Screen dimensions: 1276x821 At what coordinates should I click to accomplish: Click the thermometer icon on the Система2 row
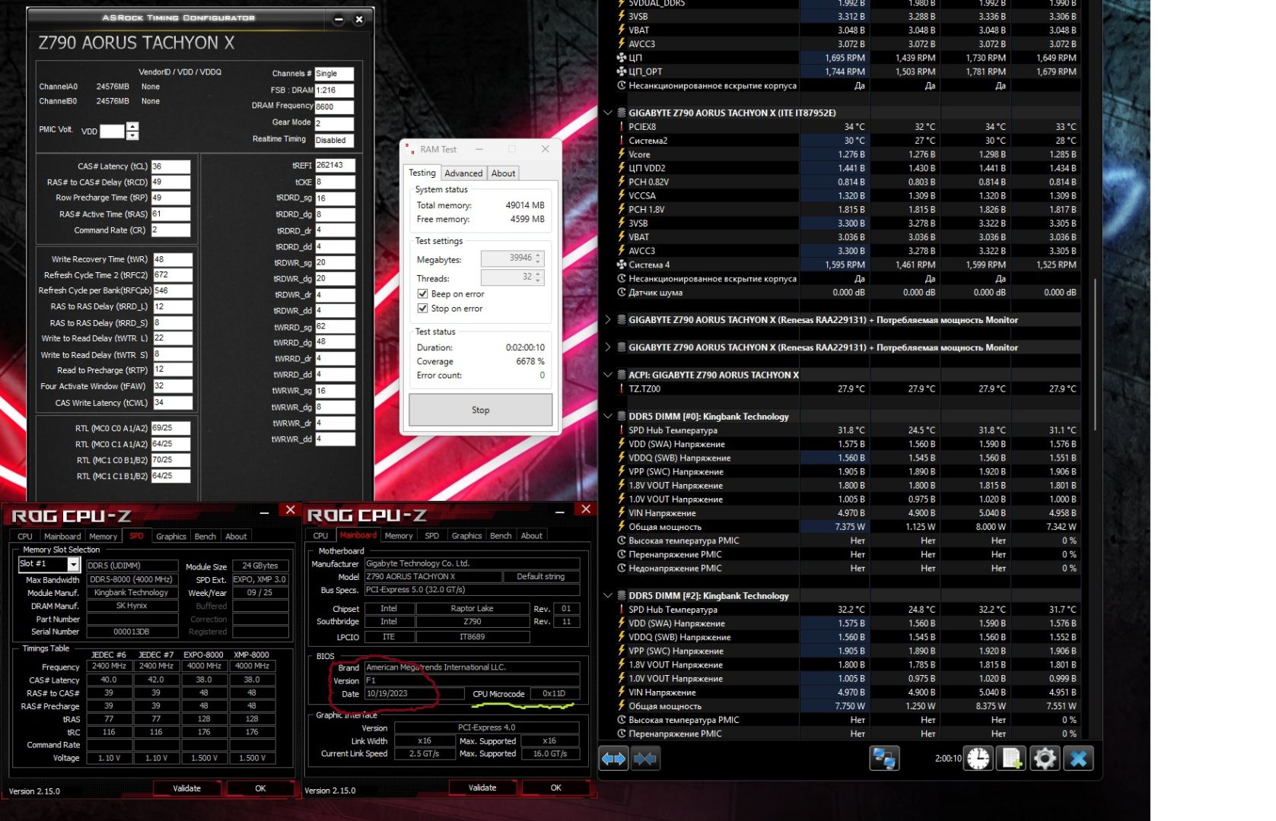pos(621,140)
